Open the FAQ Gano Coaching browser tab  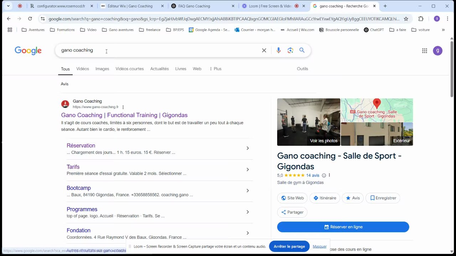(x=202, y=6)
